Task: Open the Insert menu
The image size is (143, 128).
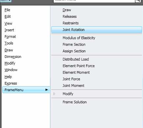Action: click(x=9, y=30)
